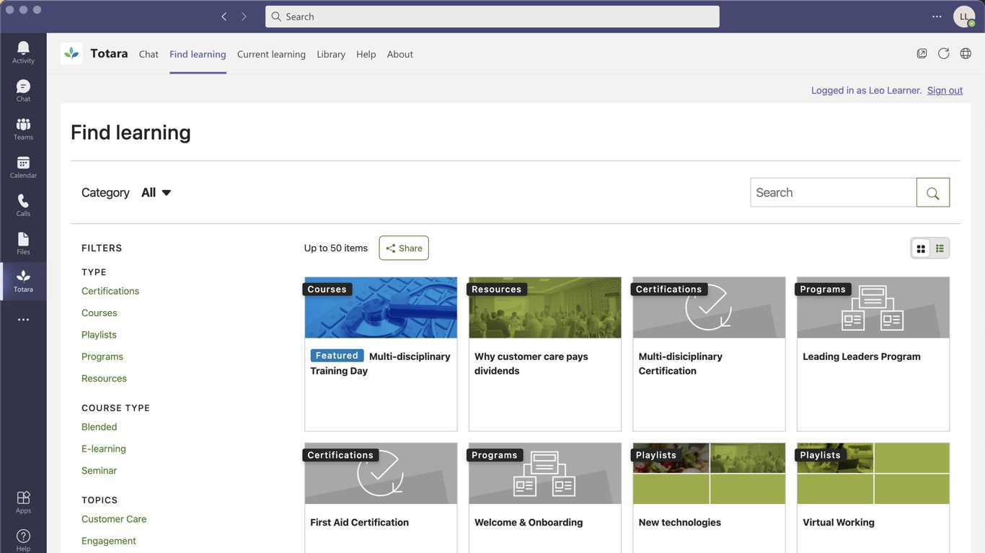This screenshot has height=553, width=985.
Task: Show more apps via the ellipsis in the sidebar
Action: pyautogui.click(x=23, y=320)
